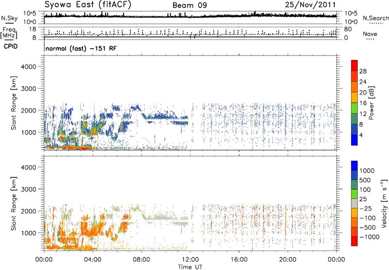This screenshot has width=389, height=270.
Task: Click the red bottom of the velocity color bar
Action: [x=354, y=241]
